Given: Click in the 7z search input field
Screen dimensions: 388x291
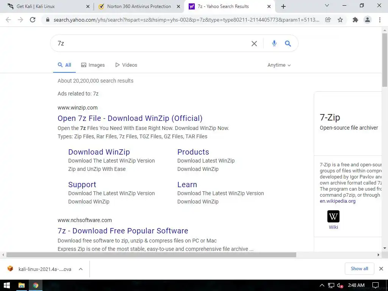Looking at the screenshot, I should click(151, 43).
